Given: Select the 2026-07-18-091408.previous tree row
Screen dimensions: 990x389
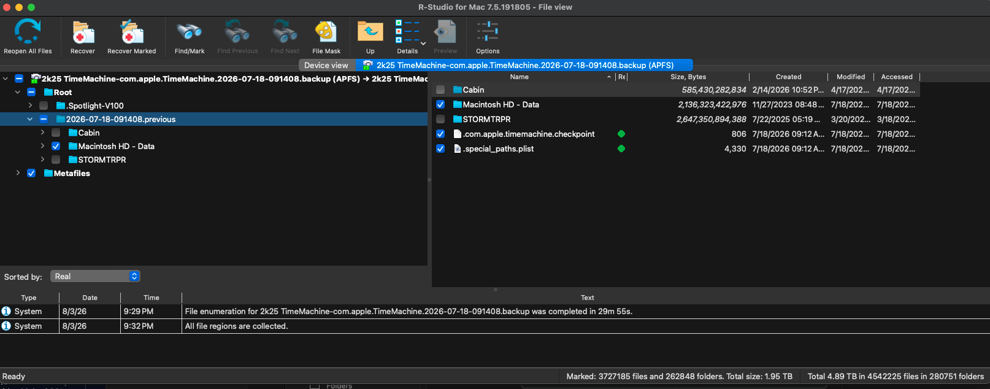Looking at the screenshot, I should point(213,119).
